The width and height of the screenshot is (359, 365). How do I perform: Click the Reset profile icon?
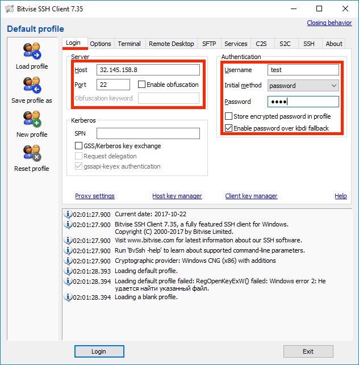pos(32,153)
